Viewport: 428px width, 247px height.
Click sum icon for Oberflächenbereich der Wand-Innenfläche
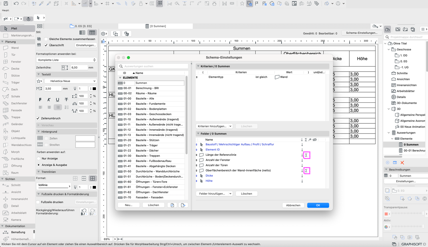(306, 171)
